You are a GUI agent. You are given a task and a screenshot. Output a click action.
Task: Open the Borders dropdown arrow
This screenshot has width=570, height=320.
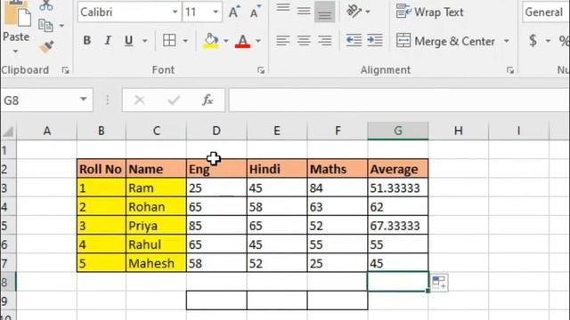coord(185,41)
